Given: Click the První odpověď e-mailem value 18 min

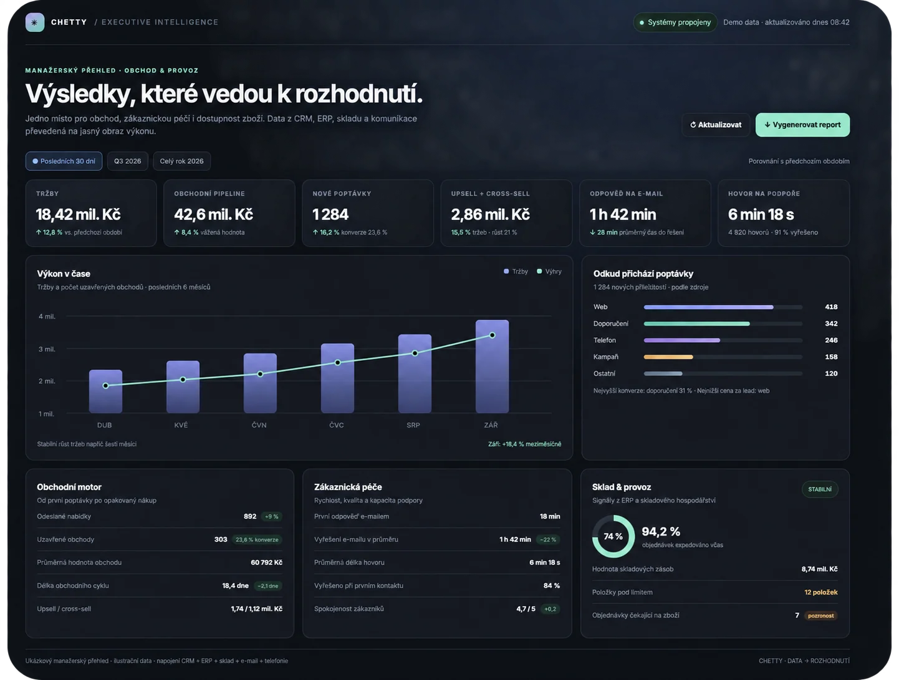Looking at the screenshot, I should click(550, 517).
